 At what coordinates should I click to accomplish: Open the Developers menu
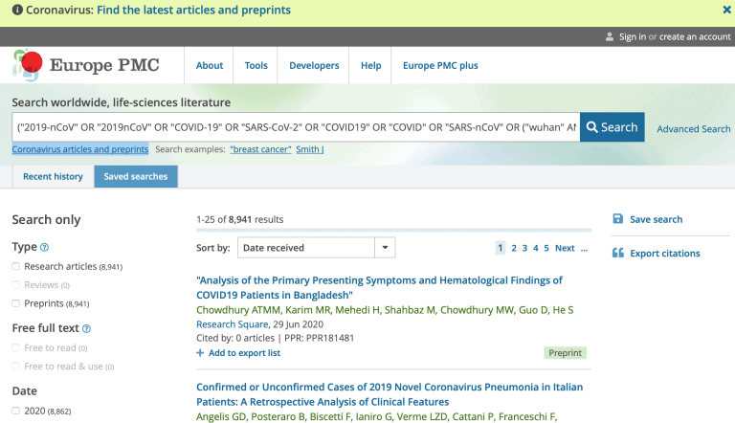(x=314, y=66)
